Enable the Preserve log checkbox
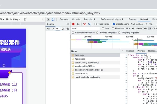The image size is (157, 104). [x=96, y=24]
